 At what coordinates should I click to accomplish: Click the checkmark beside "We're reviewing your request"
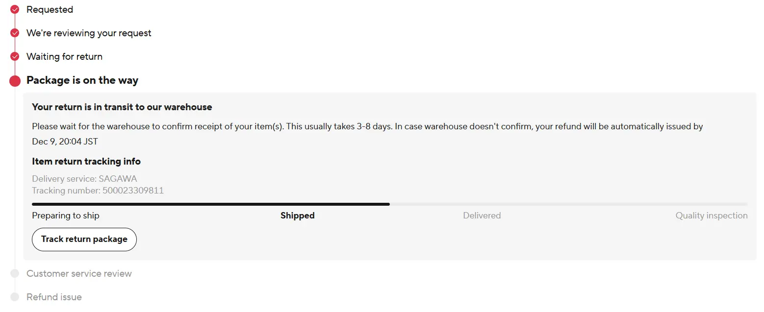[15, 33]
